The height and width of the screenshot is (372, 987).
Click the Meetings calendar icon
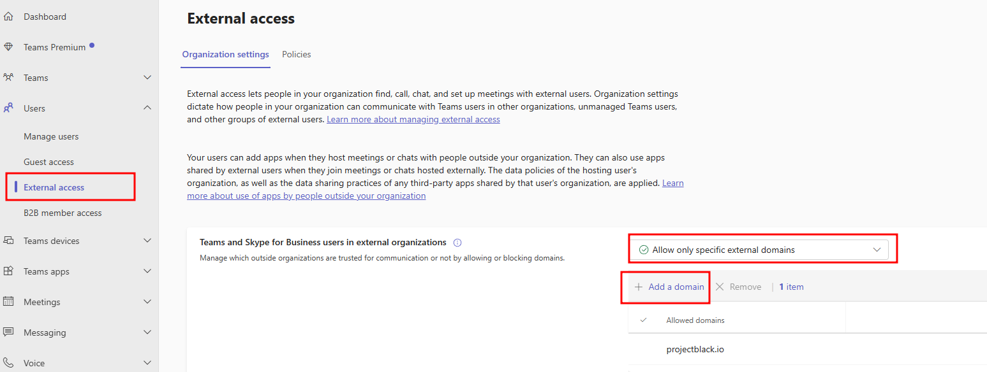pos(8,302)
